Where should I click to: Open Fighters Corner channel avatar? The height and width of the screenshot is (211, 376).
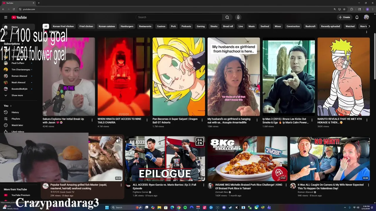coord(128,186)
